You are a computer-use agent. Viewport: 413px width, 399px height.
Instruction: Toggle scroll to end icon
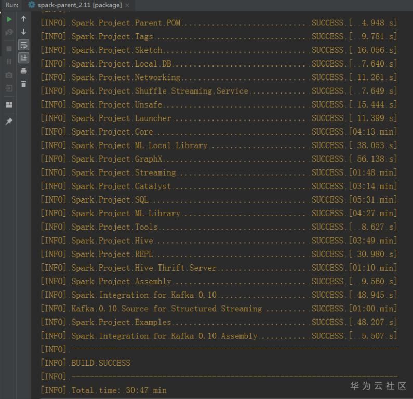[24, 58]
